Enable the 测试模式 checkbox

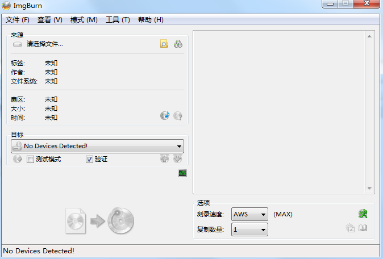[x=30, y=160]
